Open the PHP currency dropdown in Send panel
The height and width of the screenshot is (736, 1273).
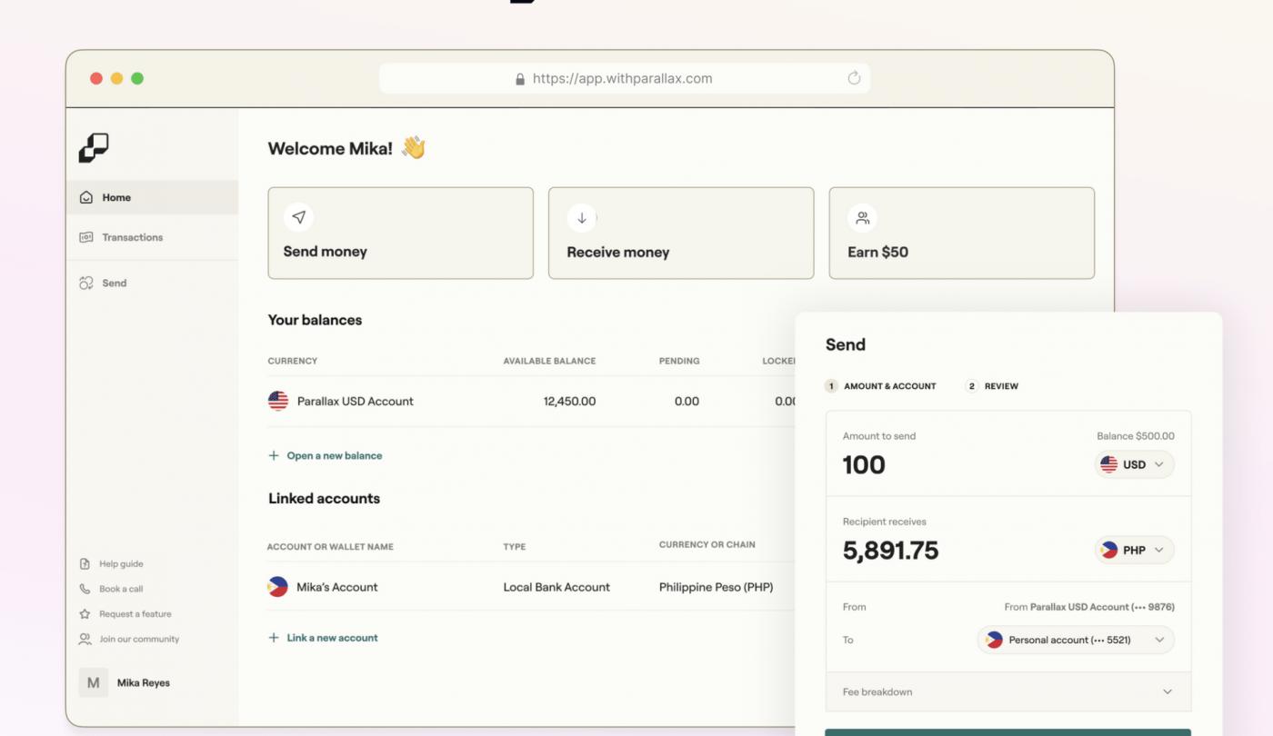coord(1135,550)
